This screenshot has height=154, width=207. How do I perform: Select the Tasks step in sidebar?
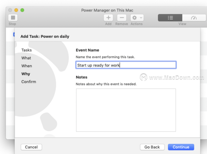tap(26, 50)
